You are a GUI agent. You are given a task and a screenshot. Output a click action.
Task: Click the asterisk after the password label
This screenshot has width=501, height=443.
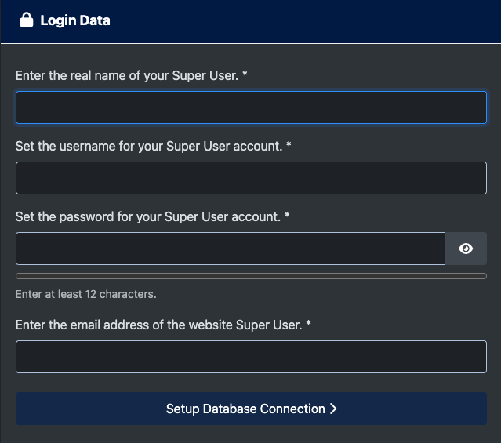coord(287,216)
